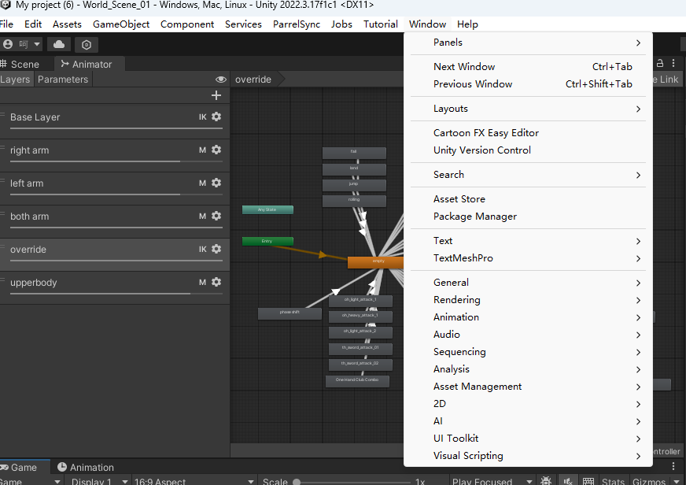This screenshot has height=485, width=686.
Task: Select the phase shift state node
Action: pyautogui.click(x=290, y=313)
